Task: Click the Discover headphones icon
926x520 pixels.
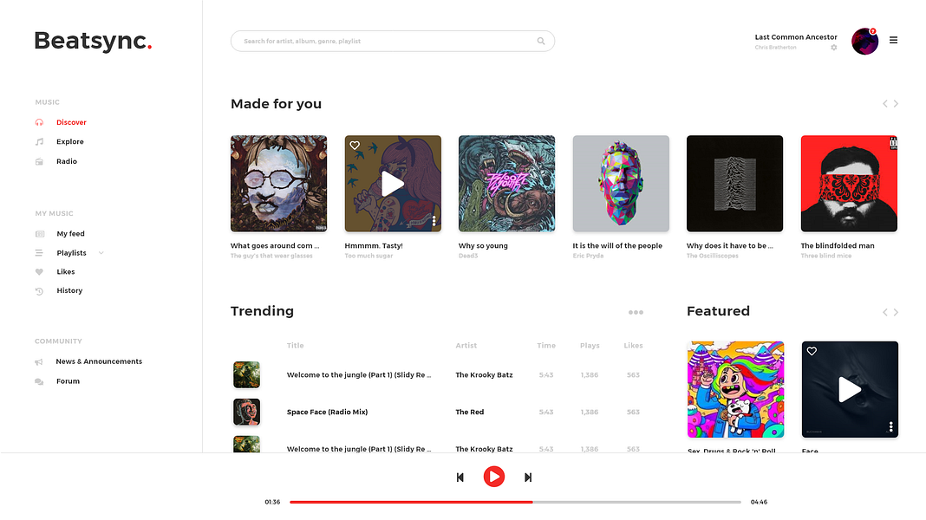Action: 39,122
